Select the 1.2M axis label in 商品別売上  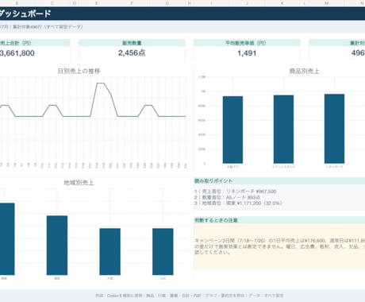202,77
